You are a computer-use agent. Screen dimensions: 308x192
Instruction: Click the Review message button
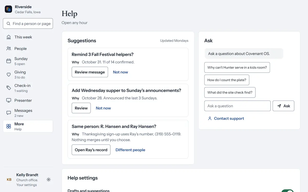pyautogui.click(x=90, y=72)
